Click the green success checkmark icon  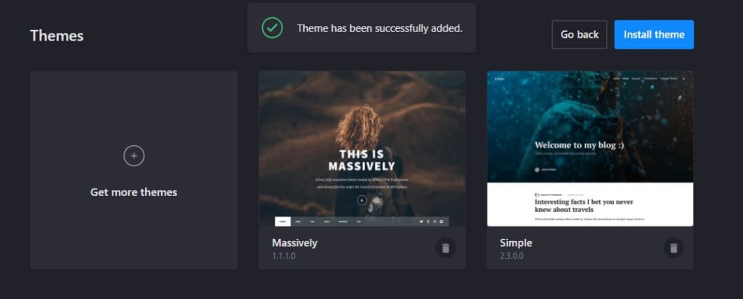[273, 28]
